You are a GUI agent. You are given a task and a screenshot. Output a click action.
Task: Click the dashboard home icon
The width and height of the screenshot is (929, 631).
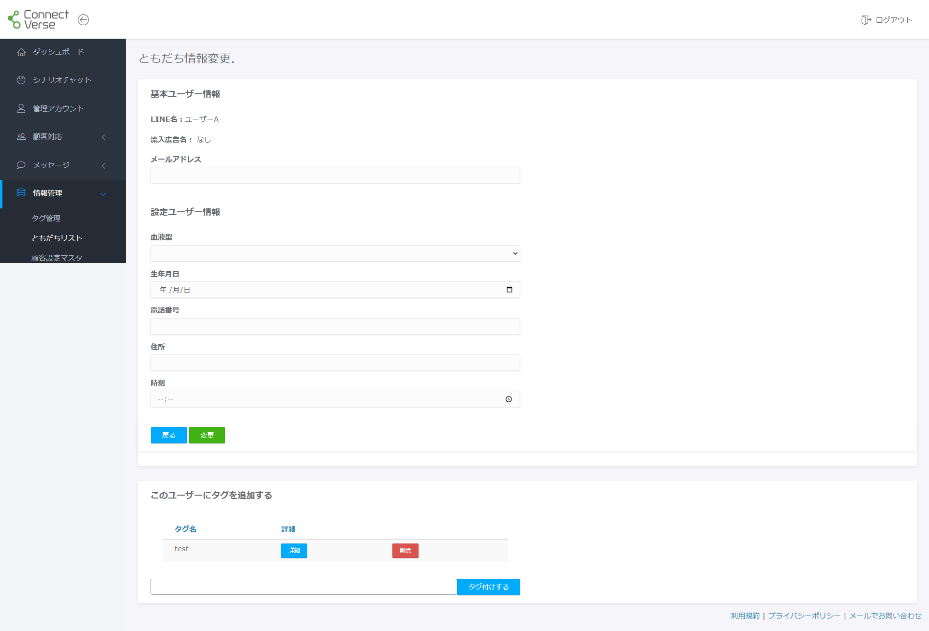(21, 52)
